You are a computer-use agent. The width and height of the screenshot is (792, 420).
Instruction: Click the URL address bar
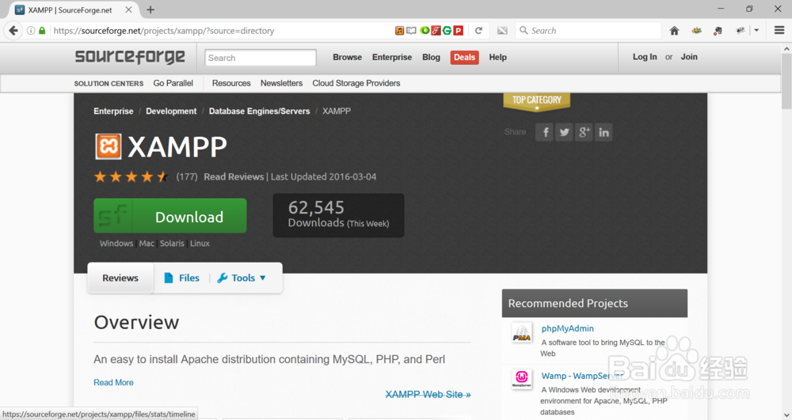click(223, 31)
